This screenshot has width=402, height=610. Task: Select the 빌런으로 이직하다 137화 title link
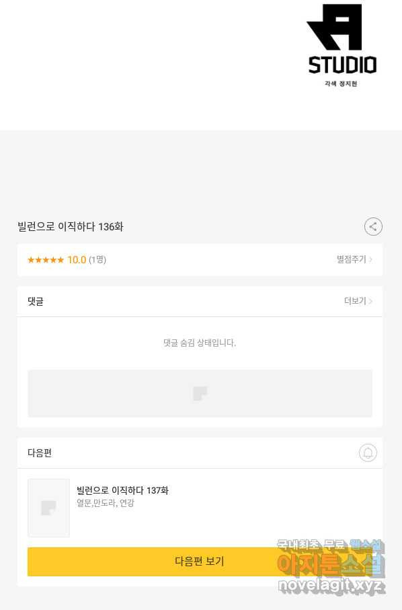[x=122, y=490]
